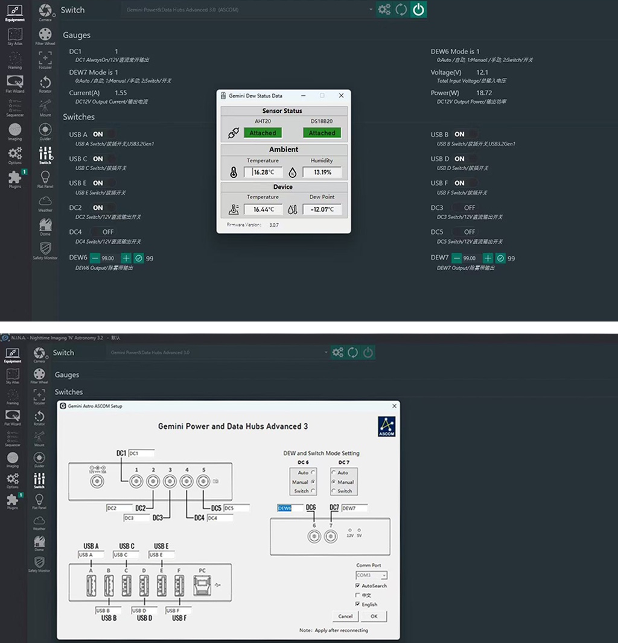Select Dome icon beside the Dew Status window

click(x=45, y=227)
